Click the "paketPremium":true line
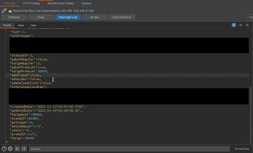Viewport: 253px width, 153px height. 28,67
